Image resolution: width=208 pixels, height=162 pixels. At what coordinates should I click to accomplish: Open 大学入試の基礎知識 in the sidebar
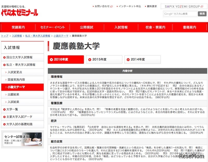[x=22, y=124]
